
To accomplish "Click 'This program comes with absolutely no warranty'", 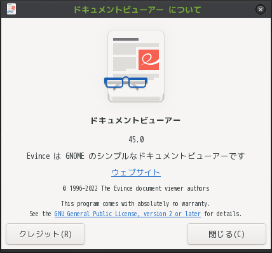I will pos(135,203).
